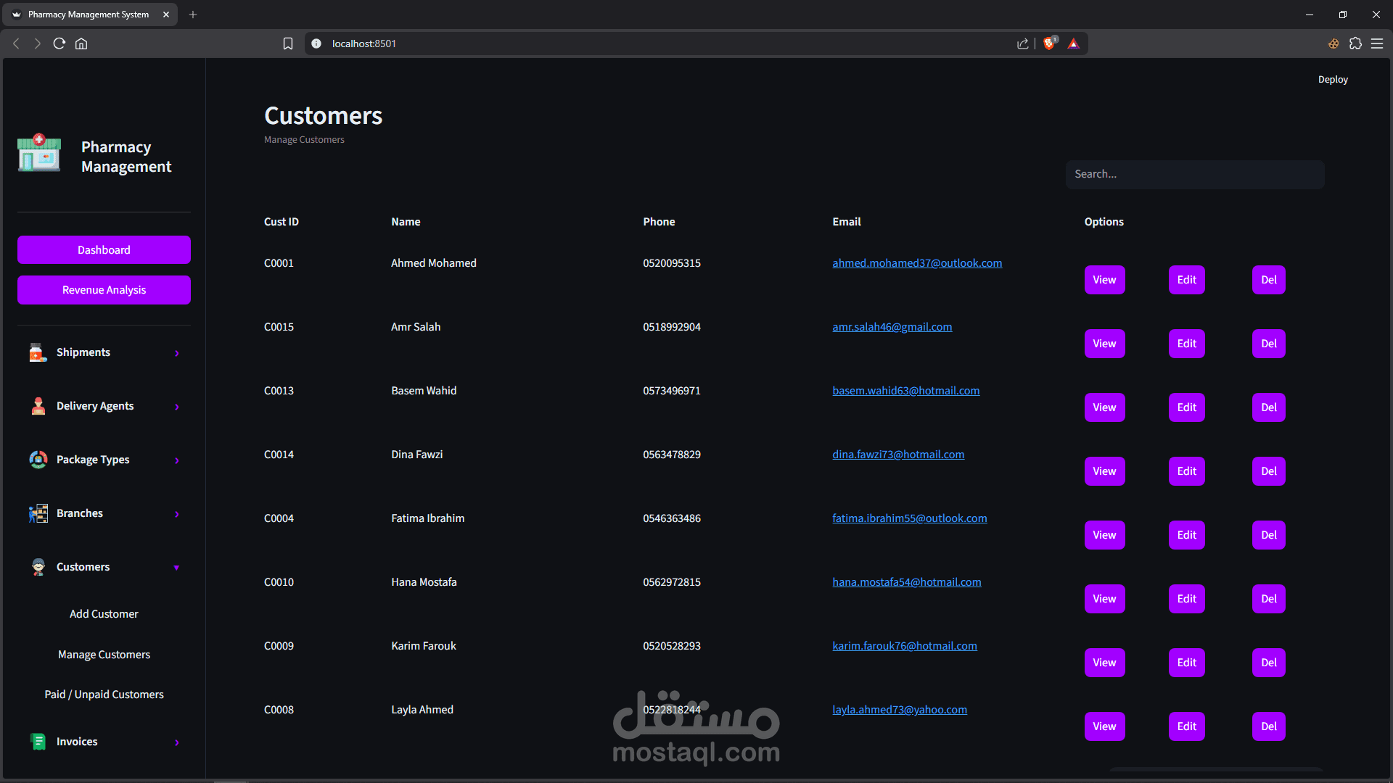Click the Branches sidebar icon
1393x783 pixels.
coord(38,513)
